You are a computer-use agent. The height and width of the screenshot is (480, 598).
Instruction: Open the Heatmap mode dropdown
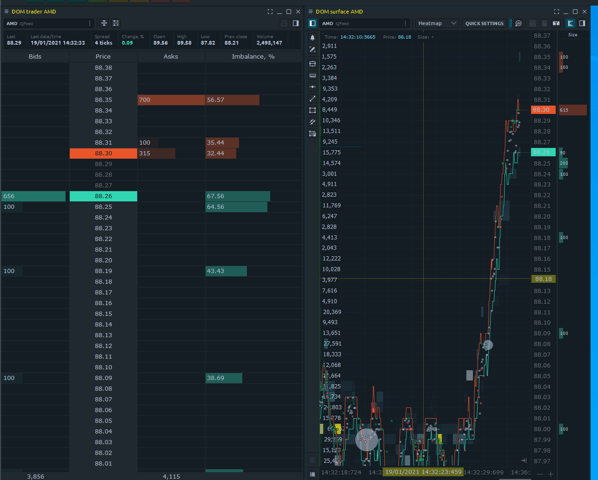(437, 23)
